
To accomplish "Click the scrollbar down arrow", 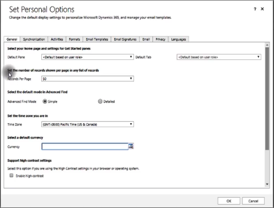I will [x=267, y=184].
